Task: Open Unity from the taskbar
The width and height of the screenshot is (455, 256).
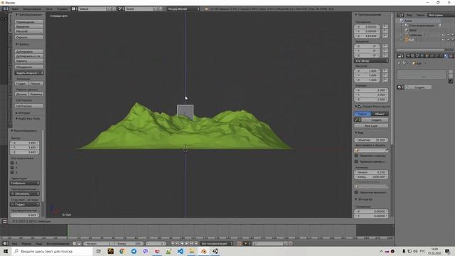Action: (x=215, y=251)
